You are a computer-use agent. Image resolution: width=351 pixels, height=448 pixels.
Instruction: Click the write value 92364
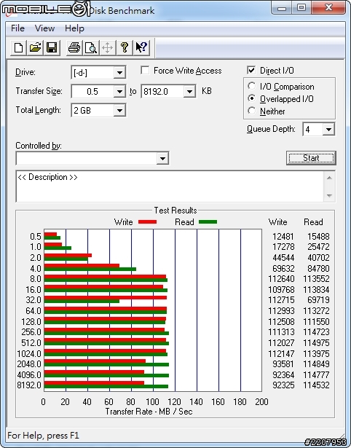click(283, 374)
